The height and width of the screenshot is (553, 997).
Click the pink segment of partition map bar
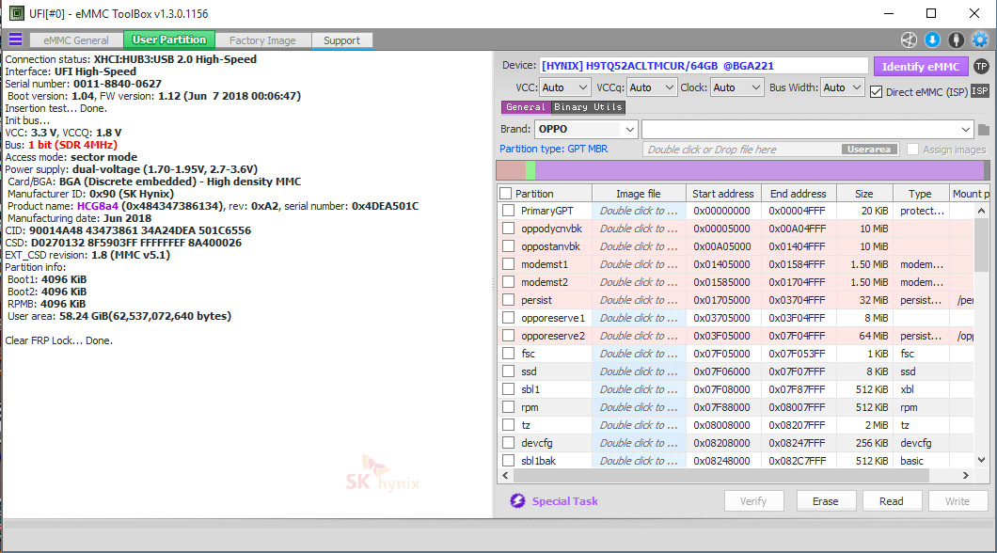coord(511,169)
